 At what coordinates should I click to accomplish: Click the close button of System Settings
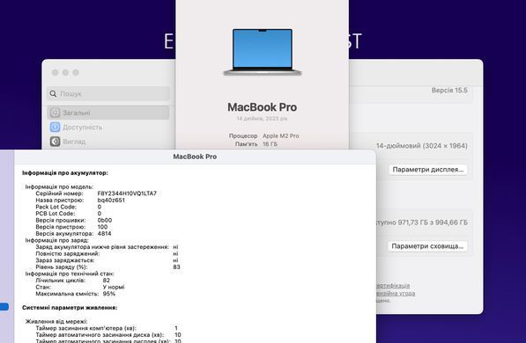55,72
